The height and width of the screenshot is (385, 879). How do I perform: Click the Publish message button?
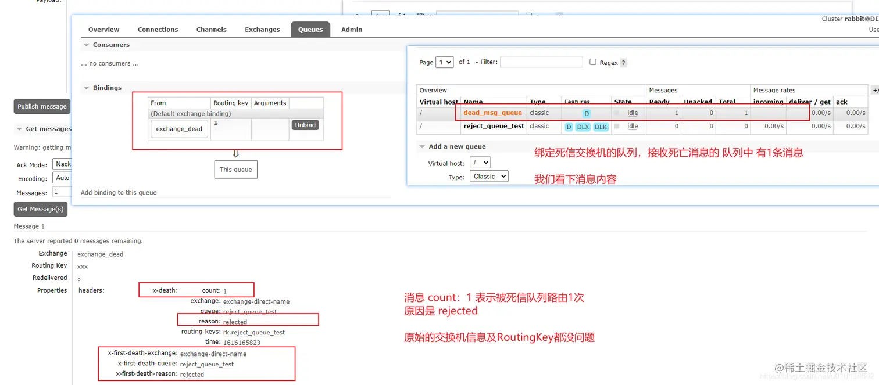point(42,106)
